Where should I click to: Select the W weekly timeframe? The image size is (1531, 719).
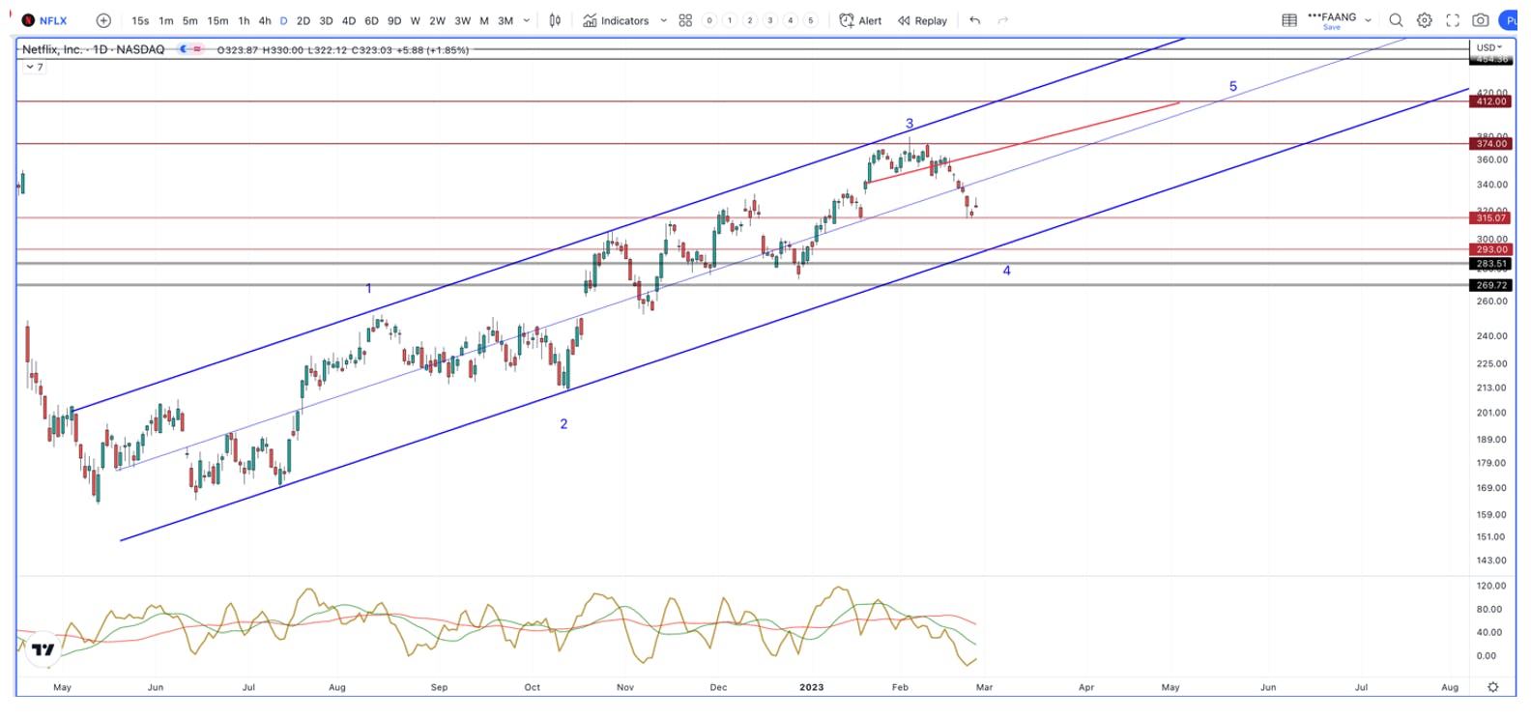coord(415,20)
